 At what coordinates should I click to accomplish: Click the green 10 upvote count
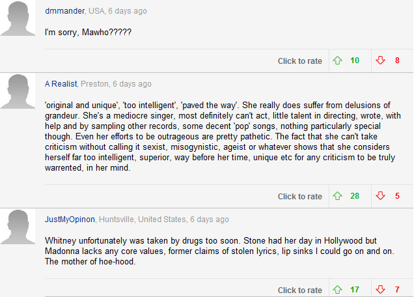pyautogui.click(x=355, y=61)
